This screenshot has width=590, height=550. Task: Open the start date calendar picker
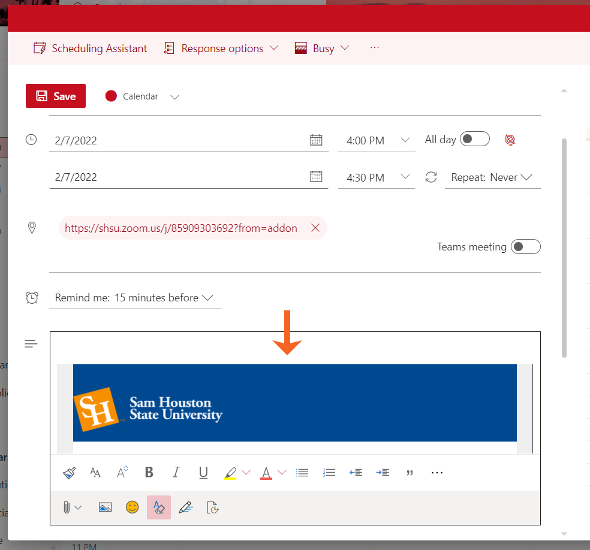click(316, 140)
